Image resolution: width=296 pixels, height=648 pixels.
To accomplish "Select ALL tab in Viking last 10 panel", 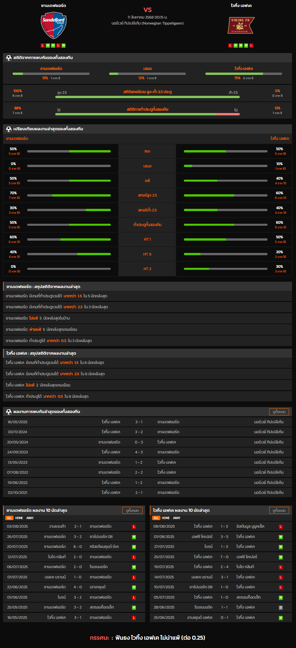I will pos(156,518).
